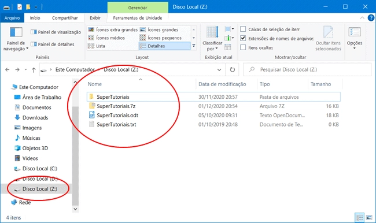Switch to the Compartilhar ribbon tab
Image resolution: width=376 pixels, height=223 pixels.
pos(65,18)
